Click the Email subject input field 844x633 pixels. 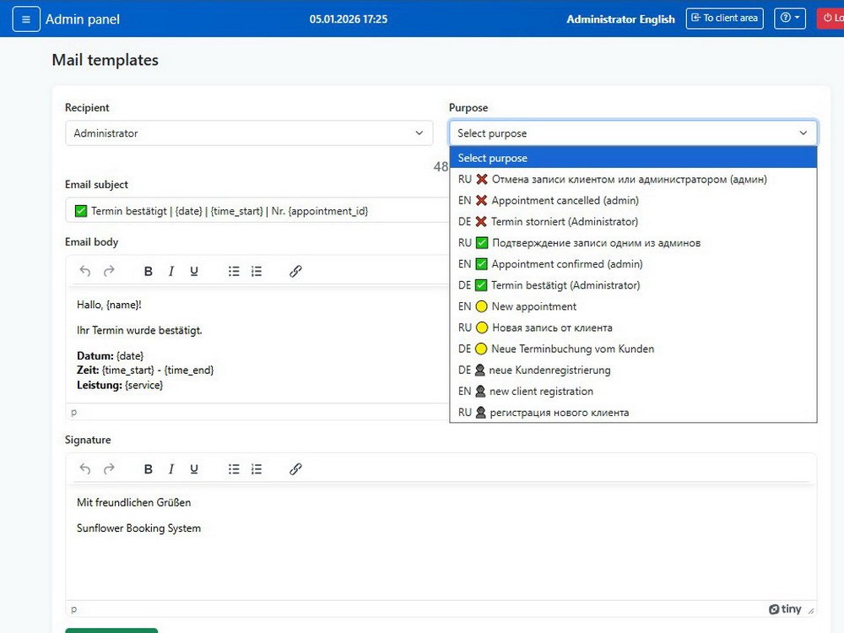tap(257, 210)
